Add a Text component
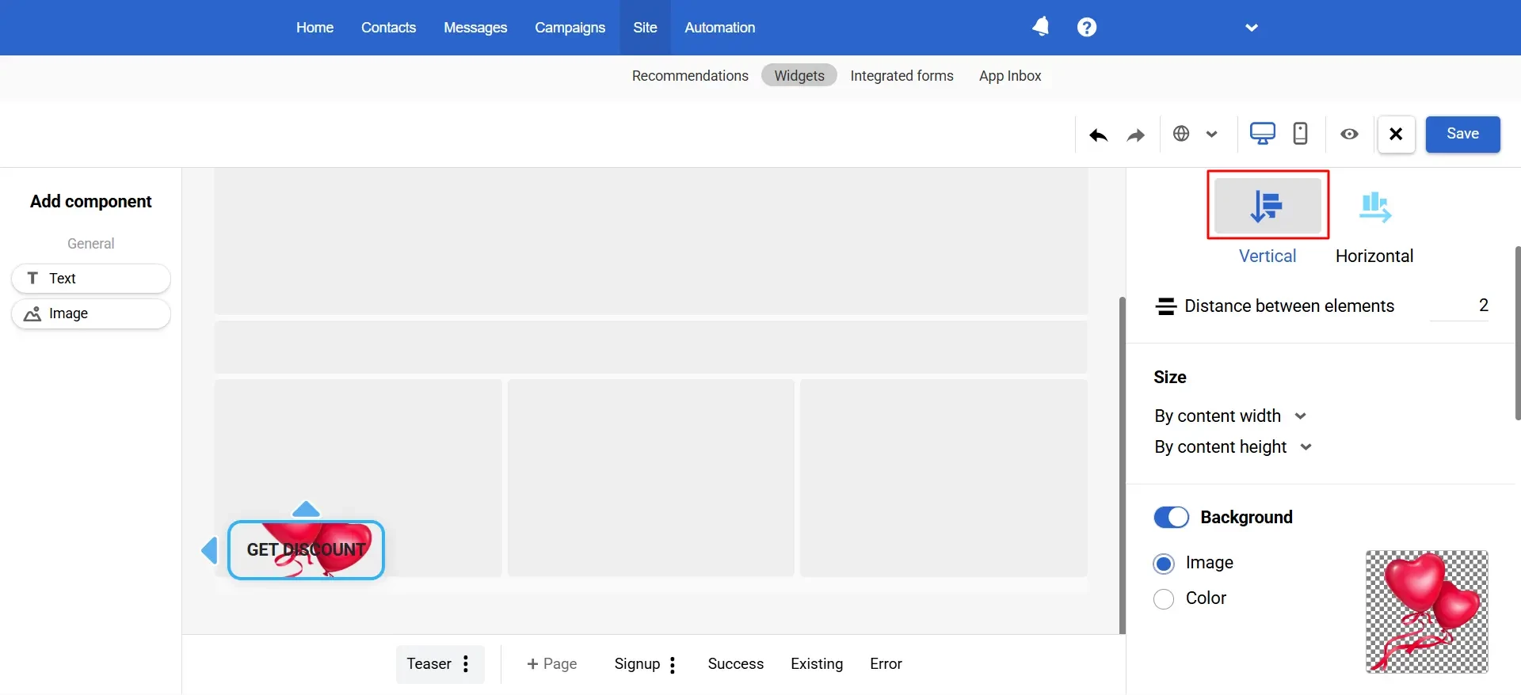The image size is (1521, 695). pyautogui.click(x=91, y=279)
